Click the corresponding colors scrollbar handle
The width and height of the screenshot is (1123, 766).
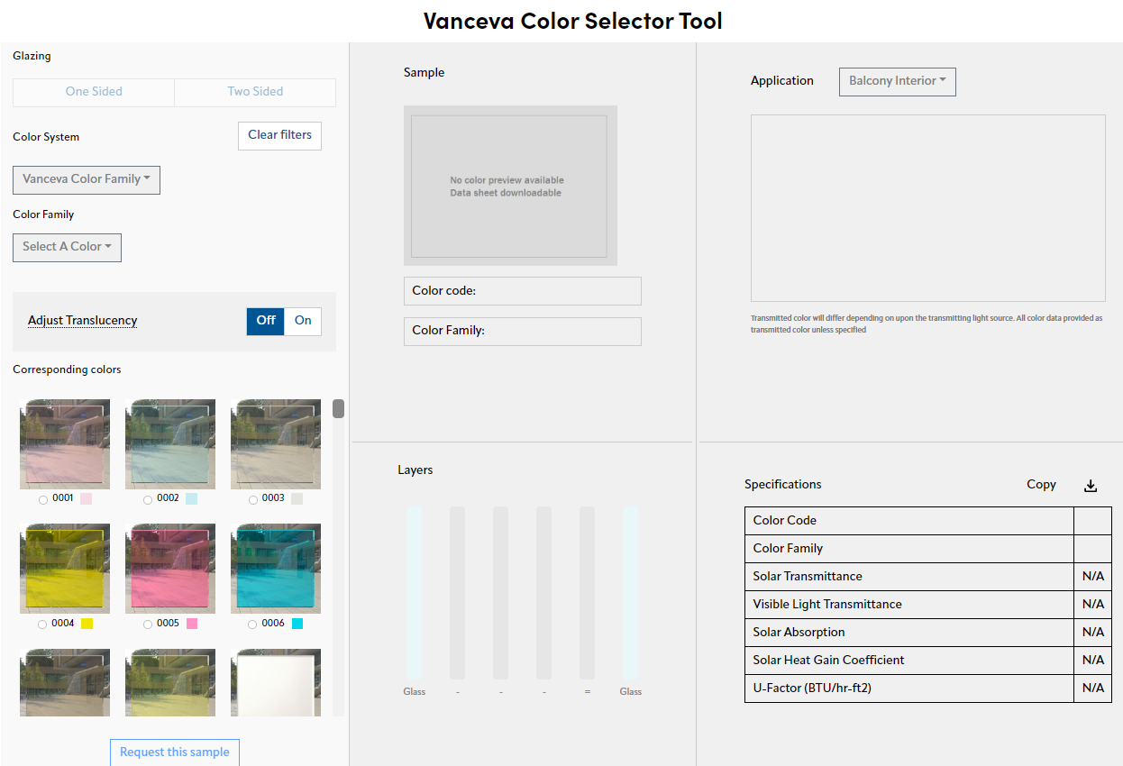point(338,409)
